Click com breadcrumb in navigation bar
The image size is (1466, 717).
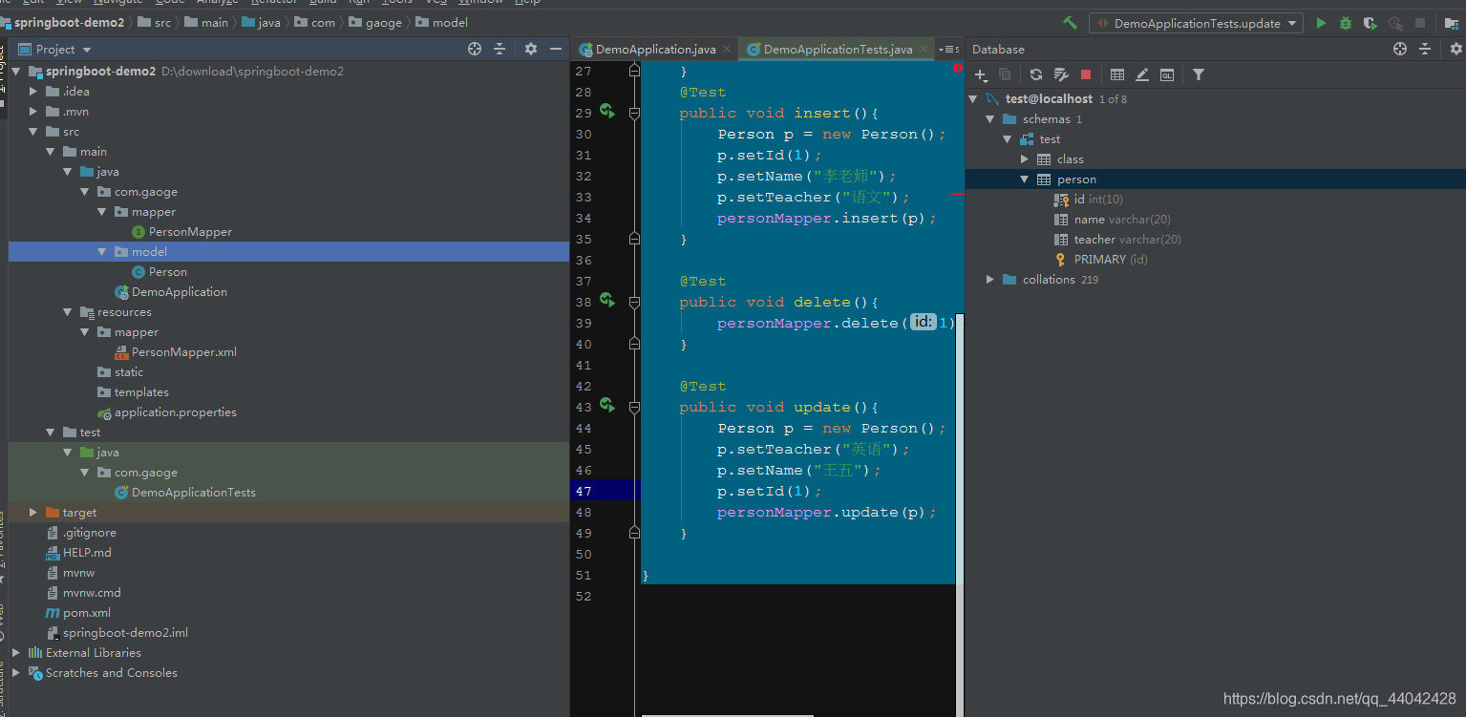point(324,22)
